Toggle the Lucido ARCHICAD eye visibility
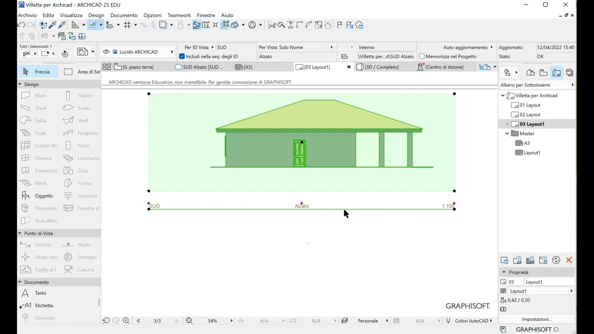Image resolution: width=594 pixels, height=334 pixels. [106, 52]
